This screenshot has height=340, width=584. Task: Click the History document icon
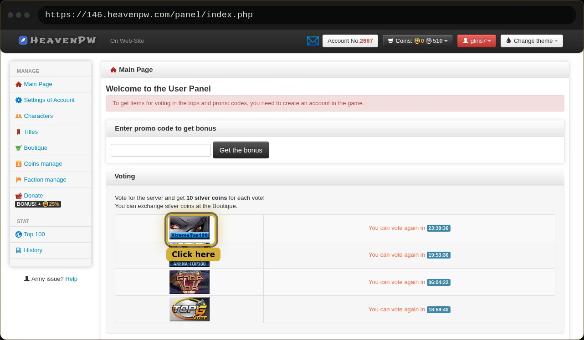[x=19, y=250]
